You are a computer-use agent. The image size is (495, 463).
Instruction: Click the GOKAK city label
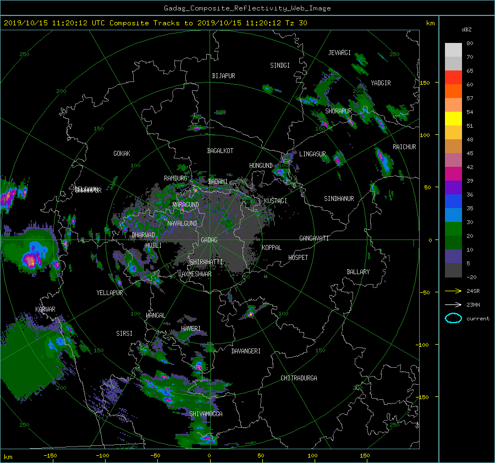tap(122, 154)
